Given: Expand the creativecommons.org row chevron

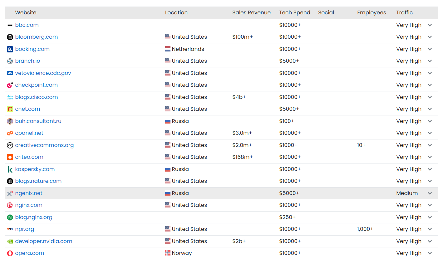Looking at the screenshot, I should [x=430, y=145].
